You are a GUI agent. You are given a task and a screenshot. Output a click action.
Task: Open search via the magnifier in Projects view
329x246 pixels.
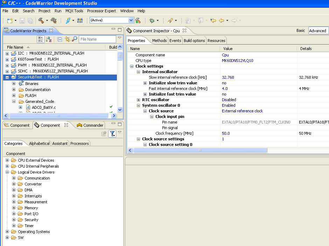[74, 39]
